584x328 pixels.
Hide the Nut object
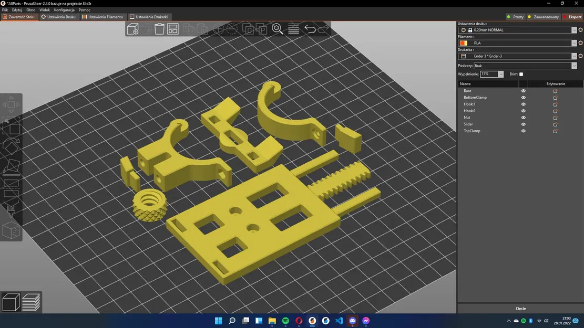click(x=524, y=118)
